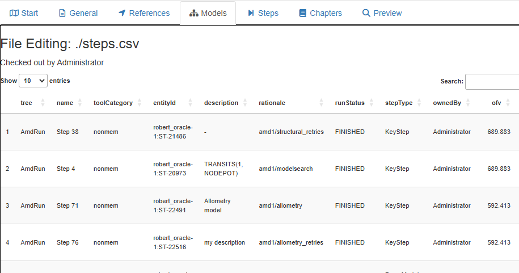Open the entries-per-page dropdown
This screenshot has width=519, height=273.
pyautogui.click(x=33, y=81)
